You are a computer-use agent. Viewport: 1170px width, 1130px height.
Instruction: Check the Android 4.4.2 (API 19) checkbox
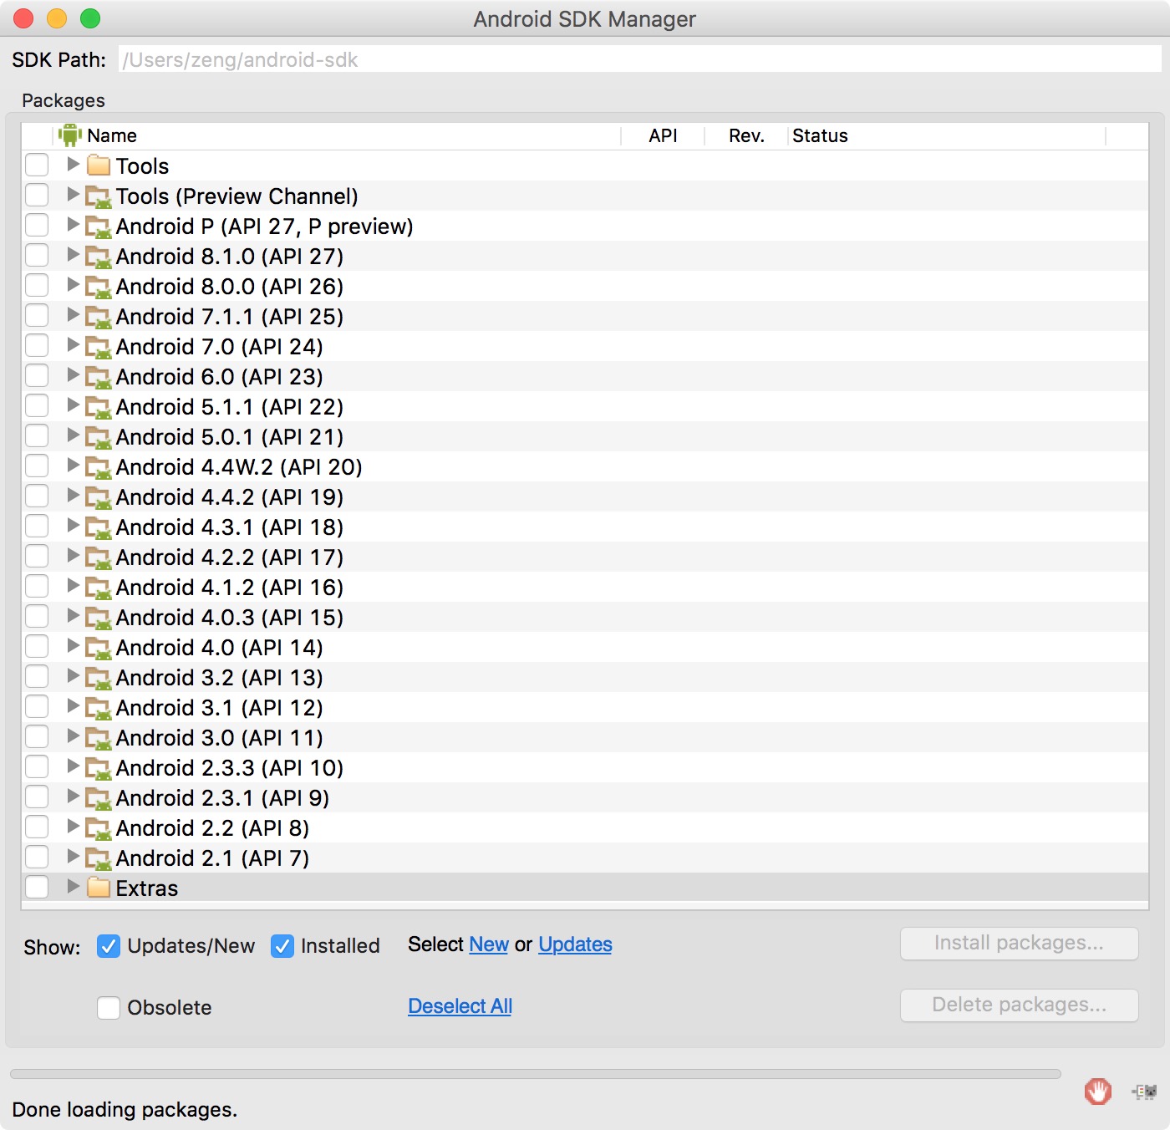[37, 496]
